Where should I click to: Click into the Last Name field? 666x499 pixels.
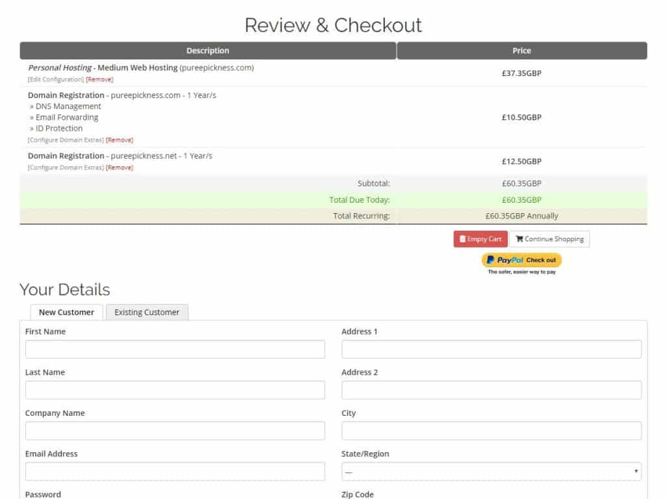(175, 390)
